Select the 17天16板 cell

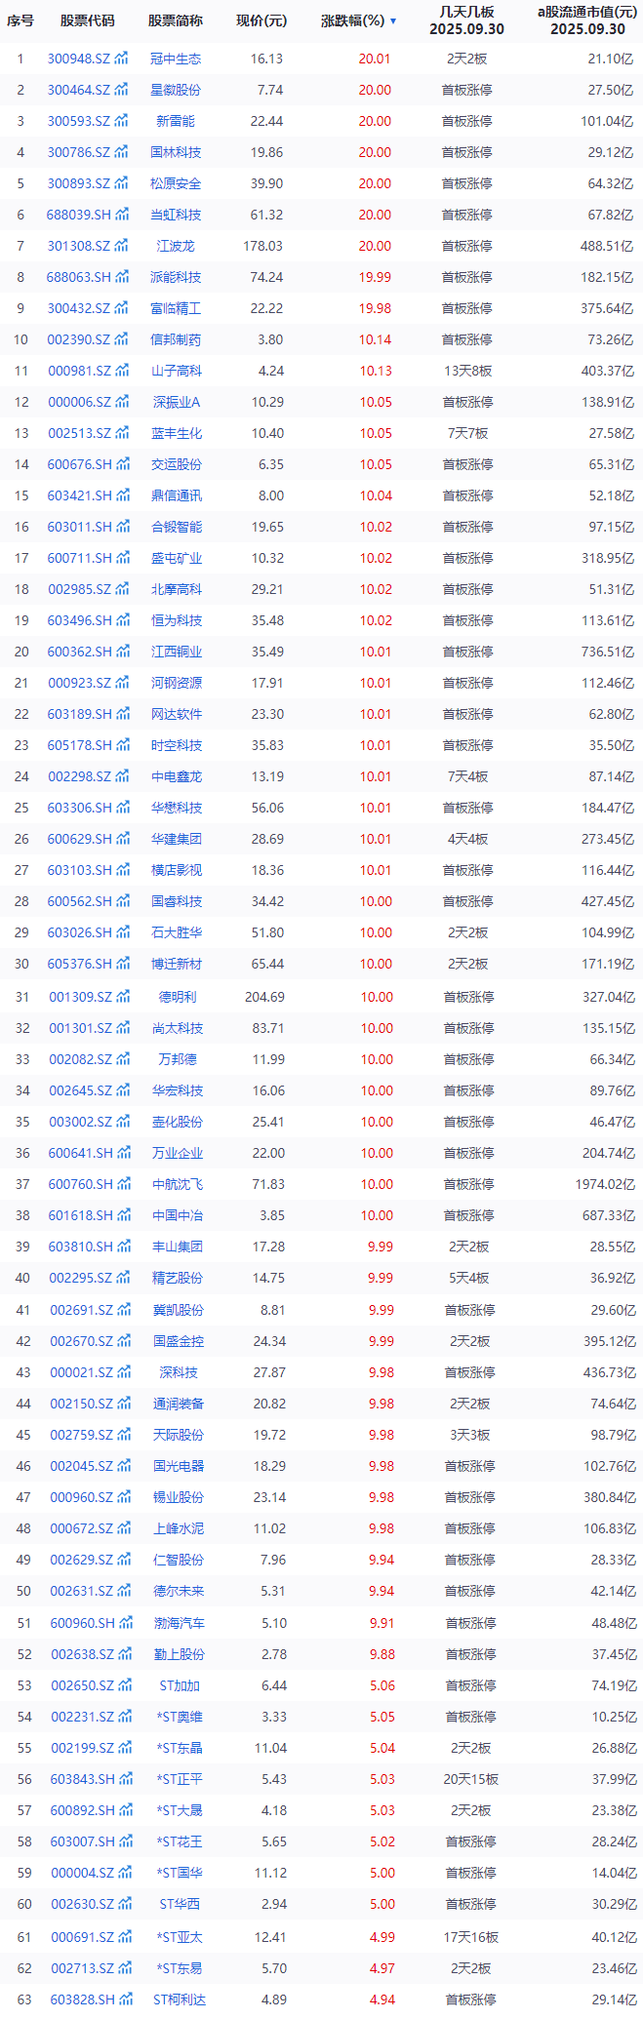coord(471,1937)
